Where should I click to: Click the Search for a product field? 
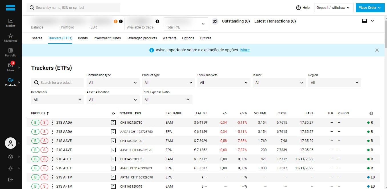coord(57,82)
